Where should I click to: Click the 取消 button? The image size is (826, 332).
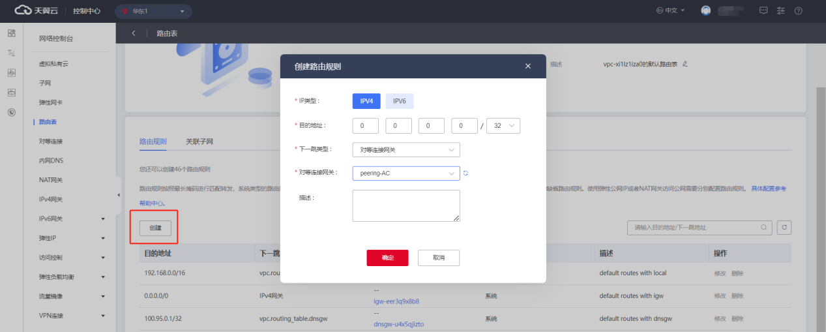[438, 258]
